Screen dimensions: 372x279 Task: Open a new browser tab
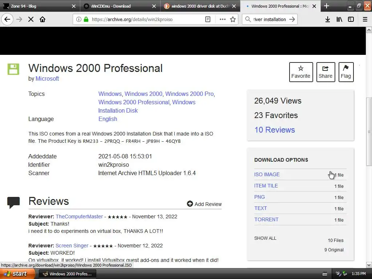pos(327,6)
